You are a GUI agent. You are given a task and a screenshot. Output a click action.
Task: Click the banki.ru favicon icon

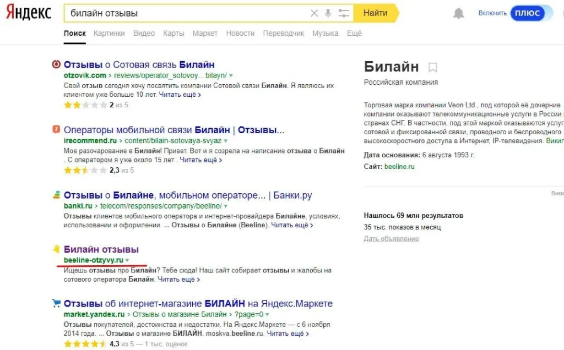coord(57,195)
